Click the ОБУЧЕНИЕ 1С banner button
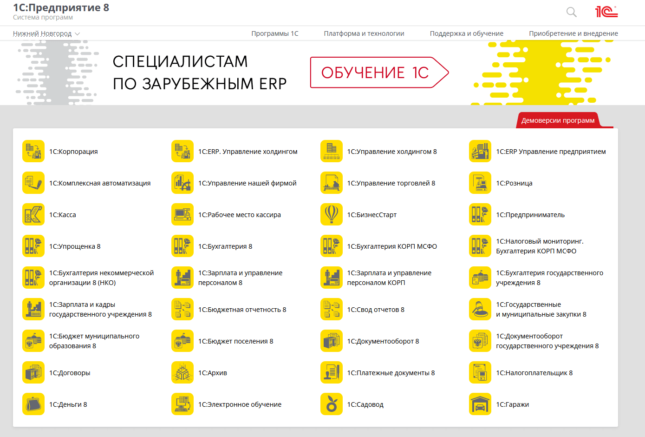The height and width of the screenshot is (437, 645). (x=379, y=73)
